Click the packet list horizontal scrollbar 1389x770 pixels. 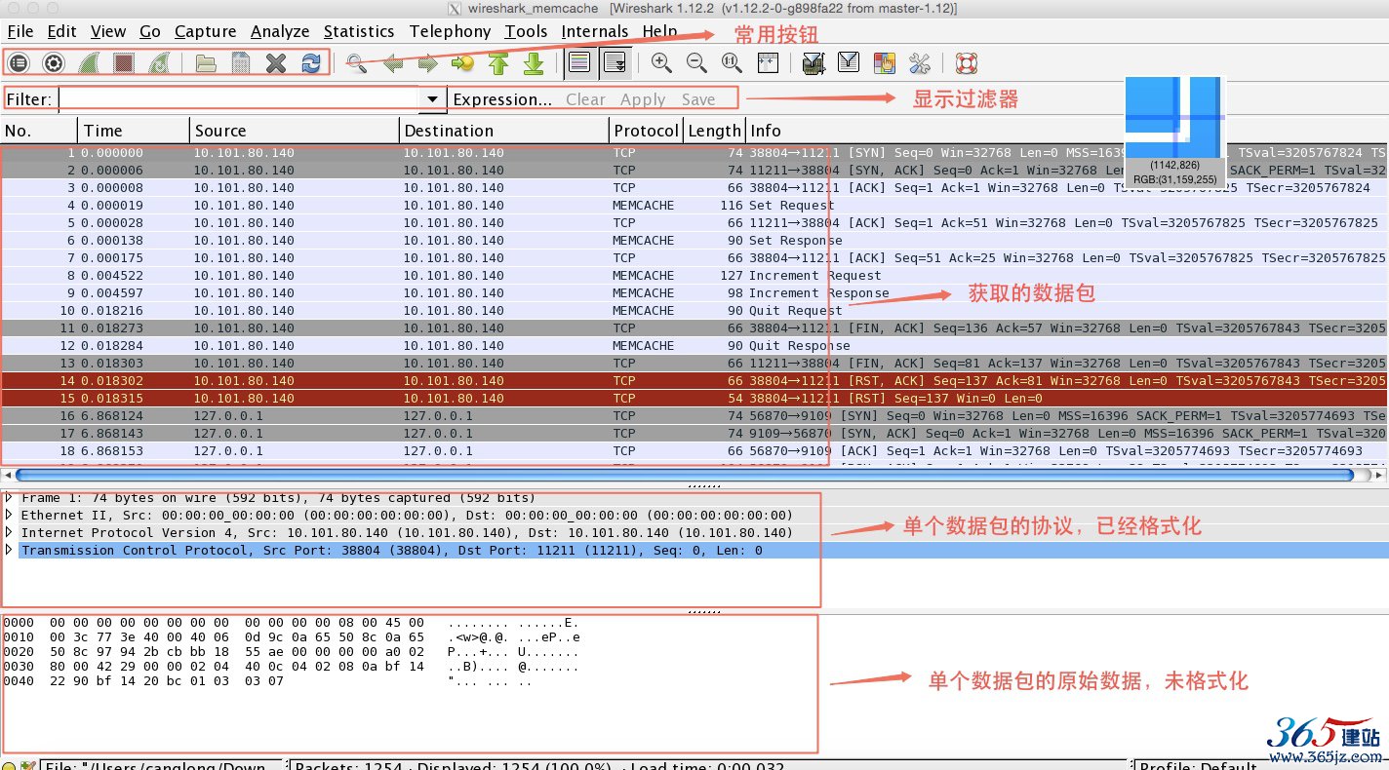(686, 475)
